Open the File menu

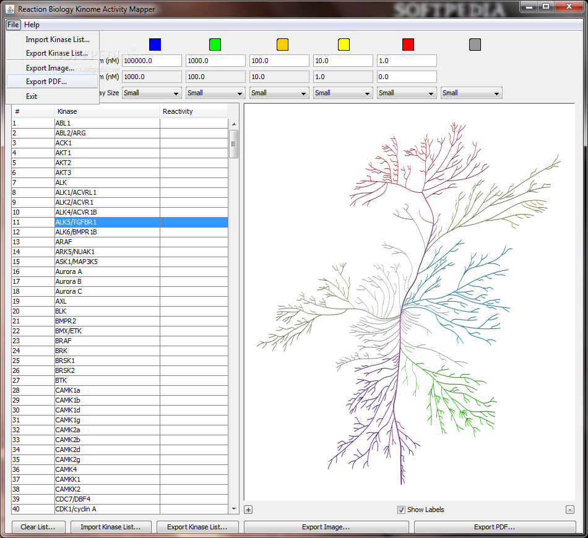coord(13,25)
